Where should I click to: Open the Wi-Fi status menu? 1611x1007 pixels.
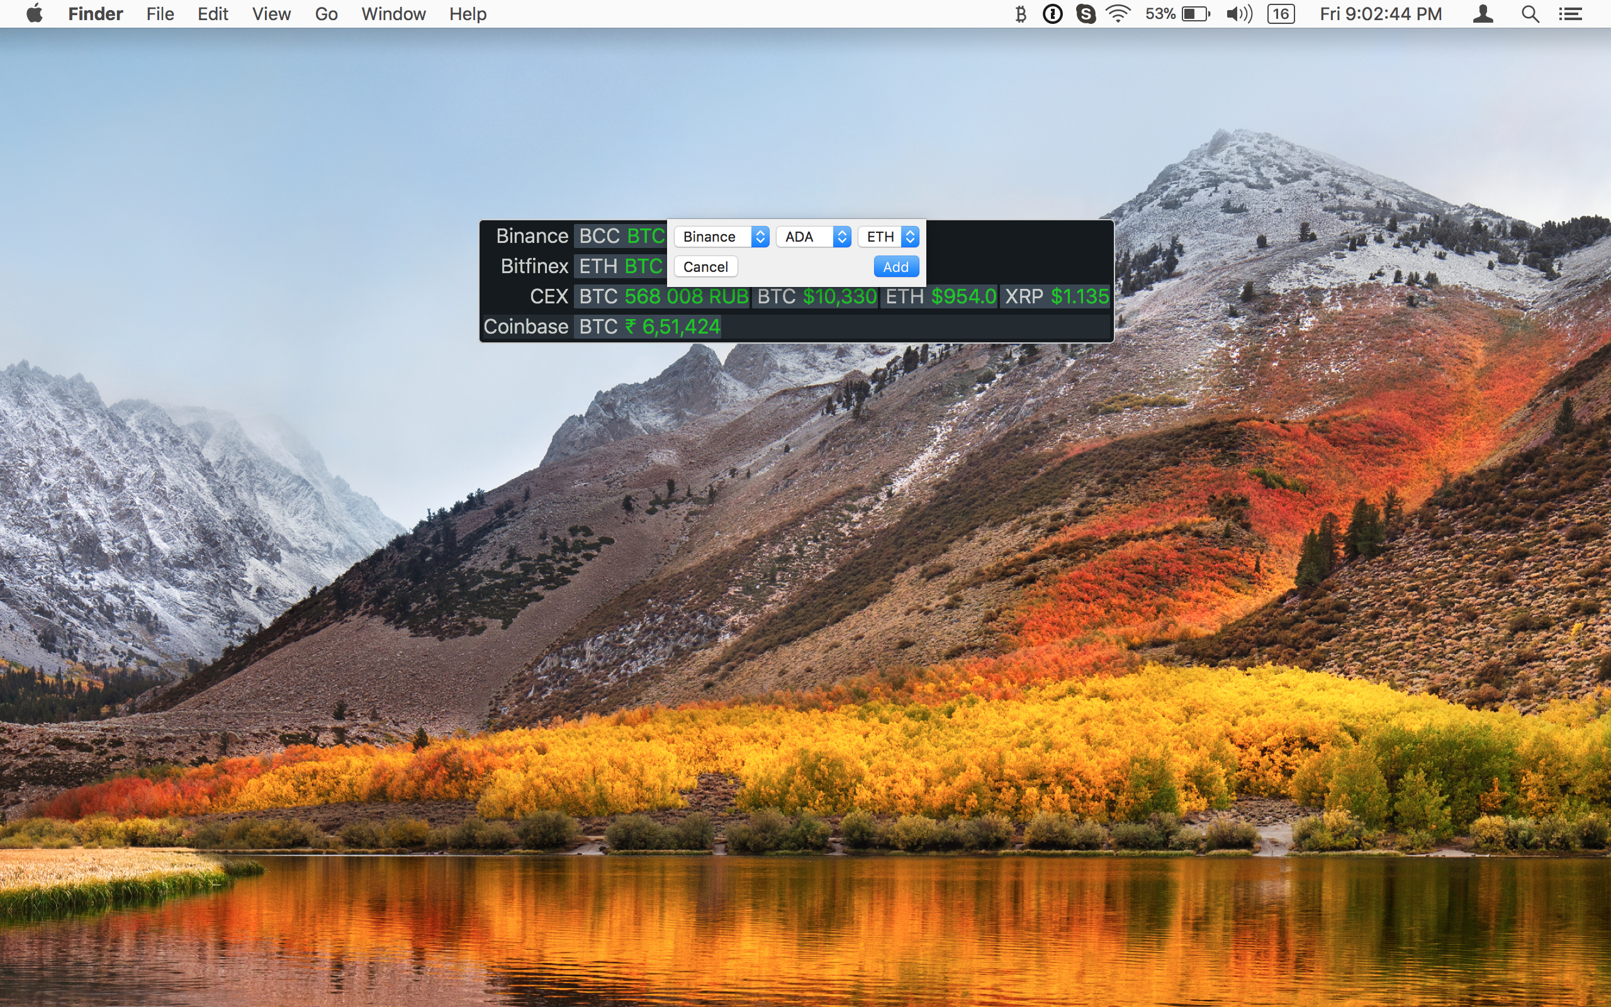click(x=1118, y=14)
